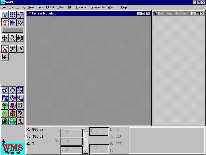Open the Display menu
This screenshot has width=206, height=155.
click(21, 7)
